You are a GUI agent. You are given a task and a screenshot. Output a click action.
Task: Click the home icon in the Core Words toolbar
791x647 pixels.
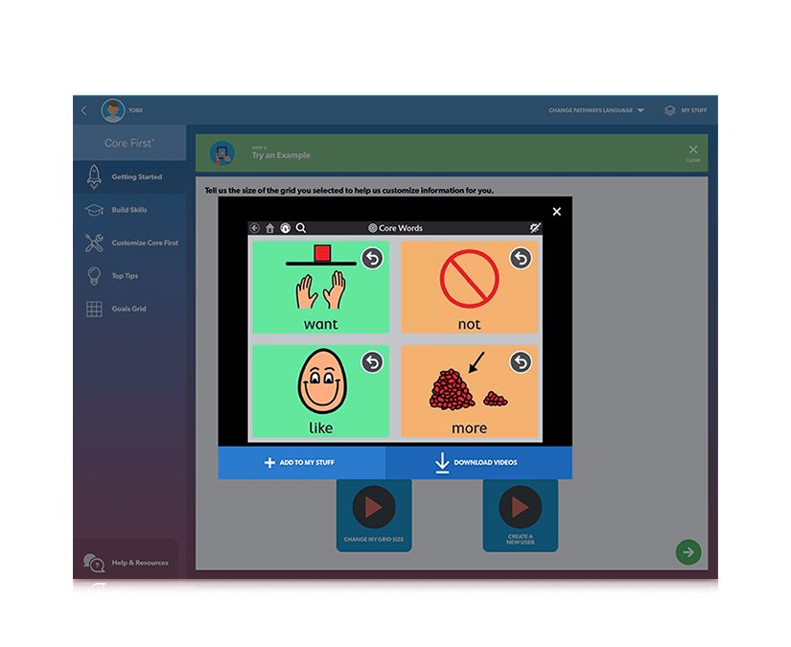tap(271, 227)
